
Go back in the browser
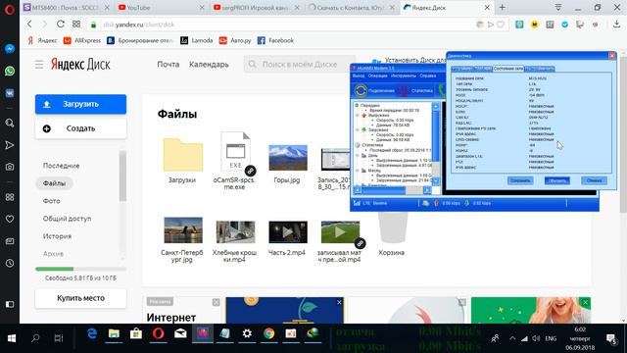(x=30, y=24)
